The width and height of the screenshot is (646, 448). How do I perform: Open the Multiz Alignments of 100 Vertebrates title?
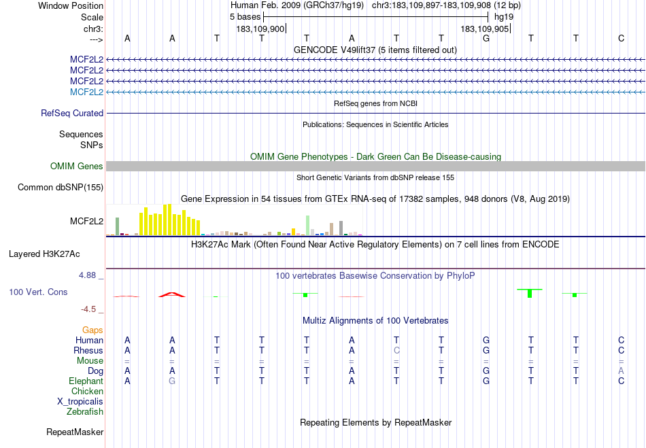click(375, 320)
